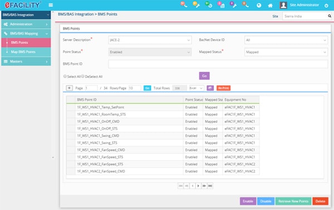The image size is (334, 210).
Task: Collapse the BMS/BAS Mapping sidebar section
Action: [x=26, y=33]
